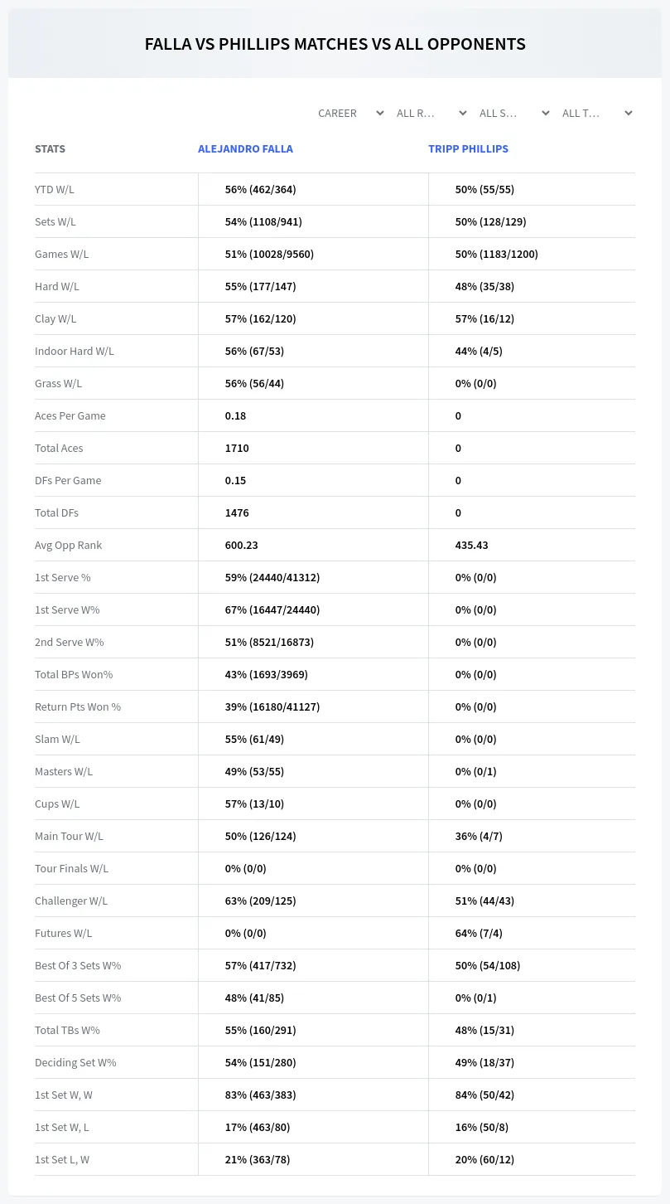This screenshot has height=1204, width=670.
Task: Click the chevron arrow next to CAREER
Action: [380, 113]
